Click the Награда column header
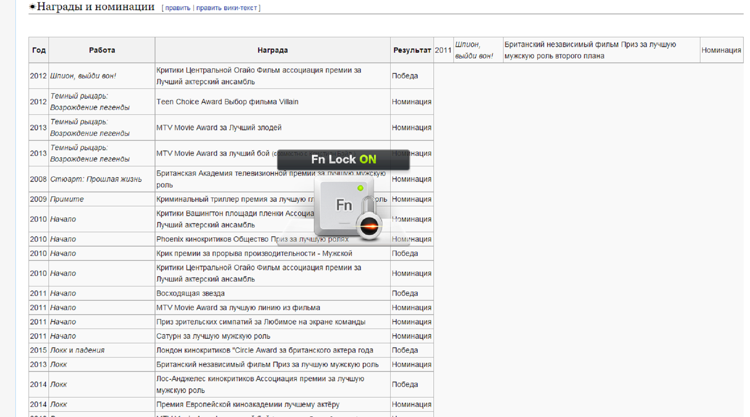 click(272, 50)
